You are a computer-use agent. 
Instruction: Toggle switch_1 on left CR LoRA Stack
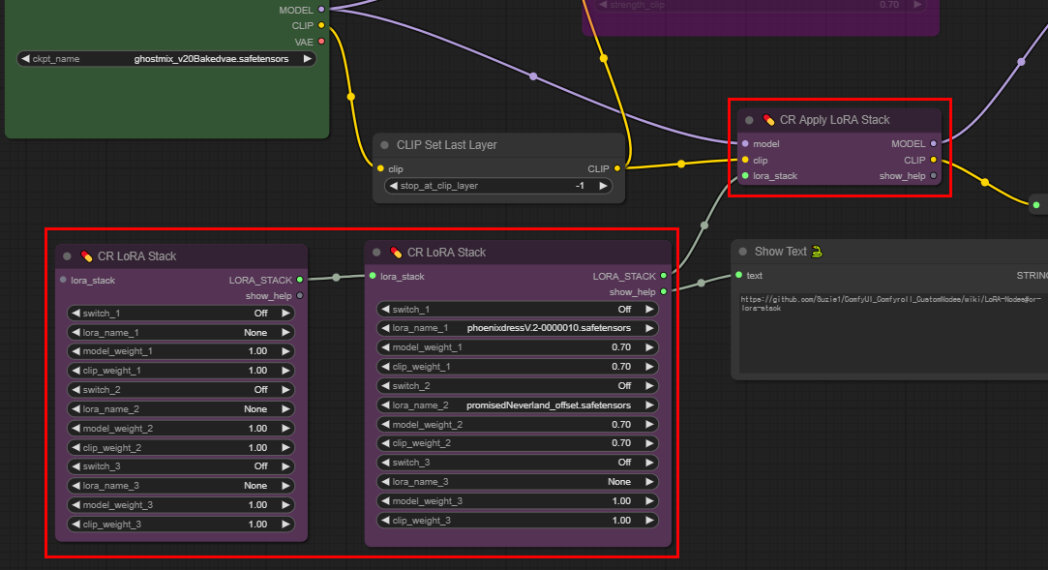click(x=181, y=313)
